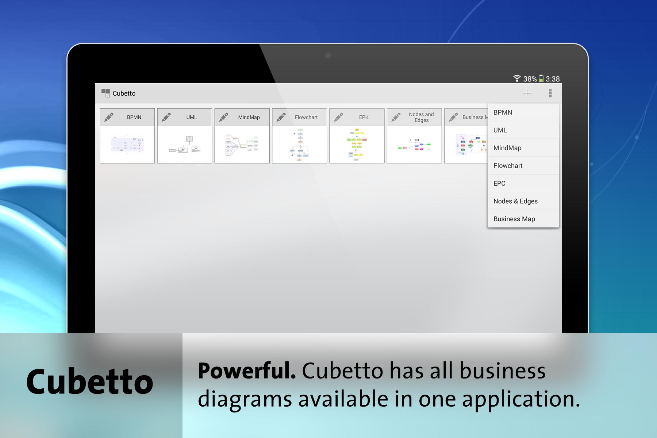Screen dimensions: 657x438
Task: Click the BPMN card title
Action: coord(134,117)
